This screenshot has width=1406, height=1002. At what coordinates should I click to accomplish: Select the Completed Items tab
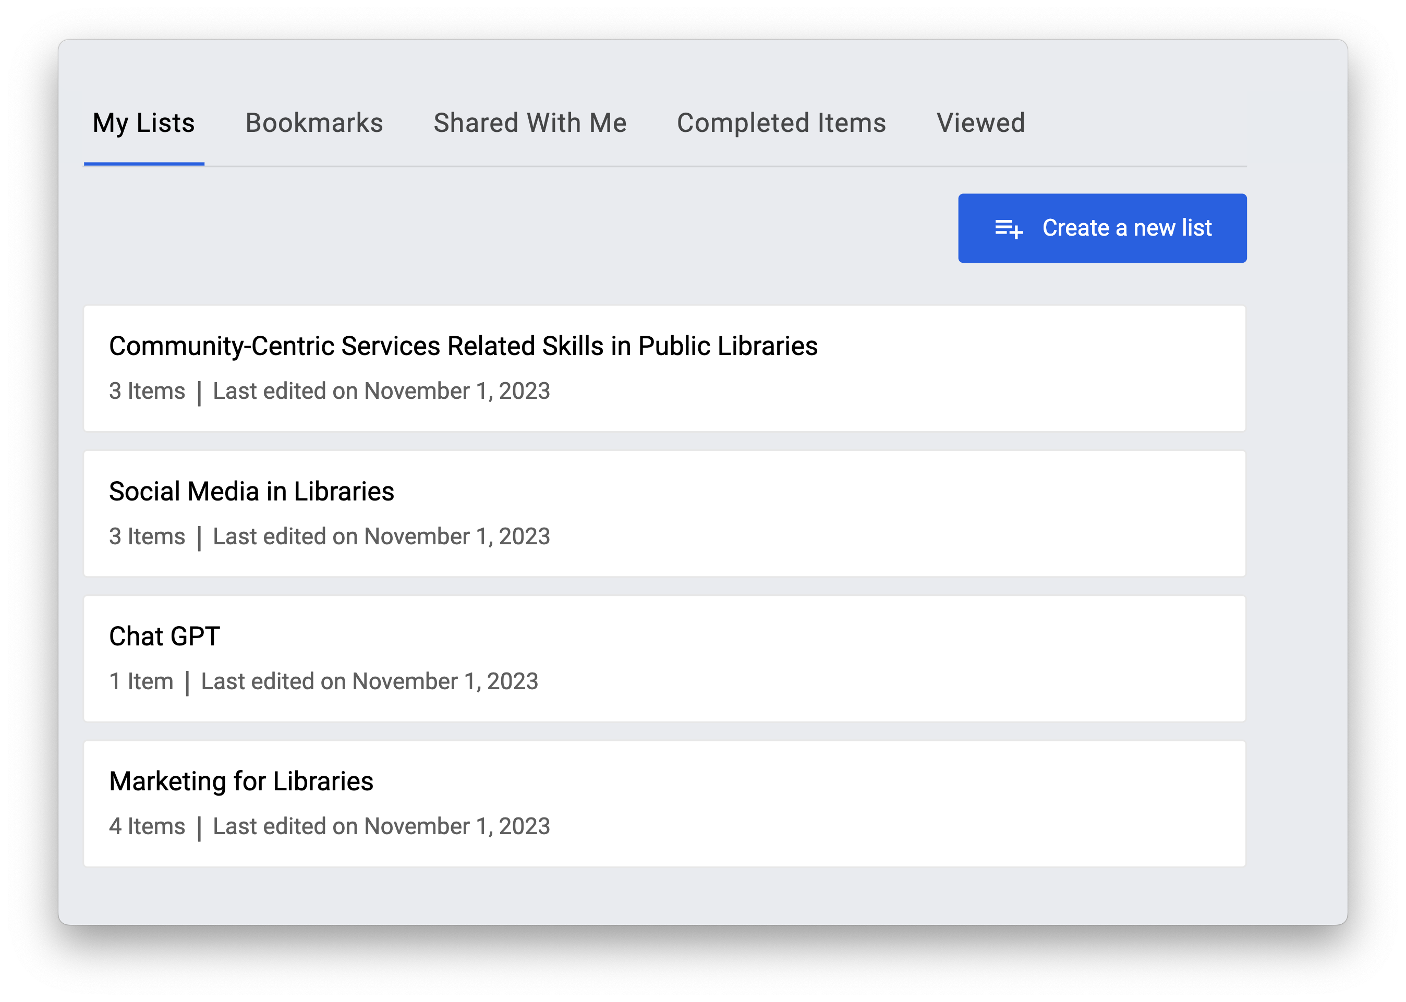click(781, 124)
